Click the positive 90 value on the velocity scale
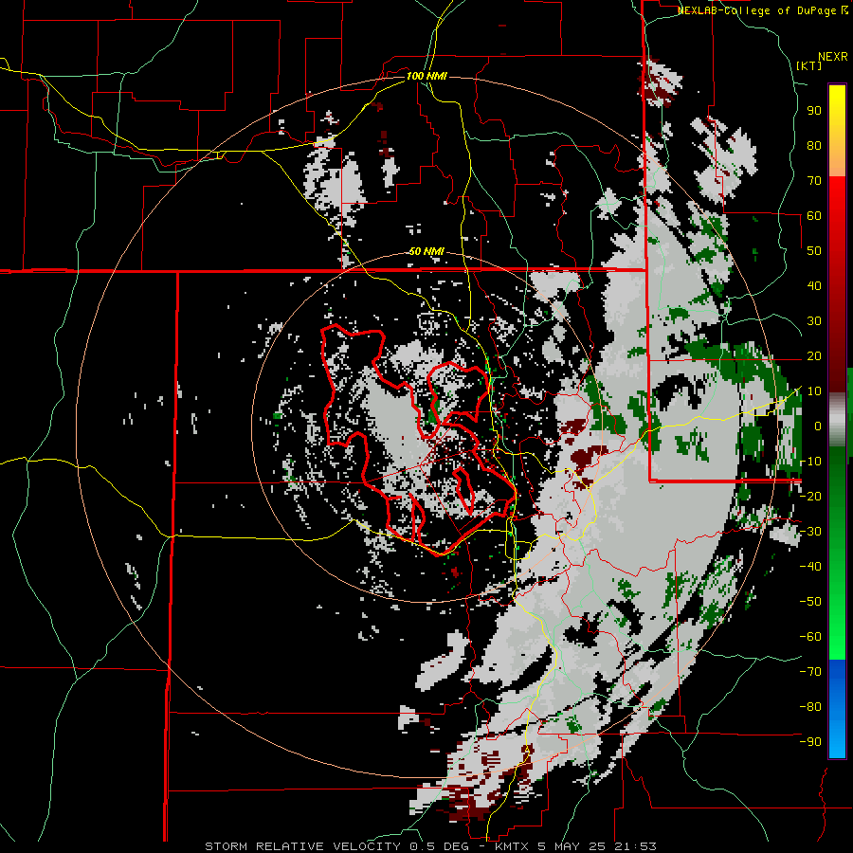This screenshot has height=853, width=853. pos(814,111)
